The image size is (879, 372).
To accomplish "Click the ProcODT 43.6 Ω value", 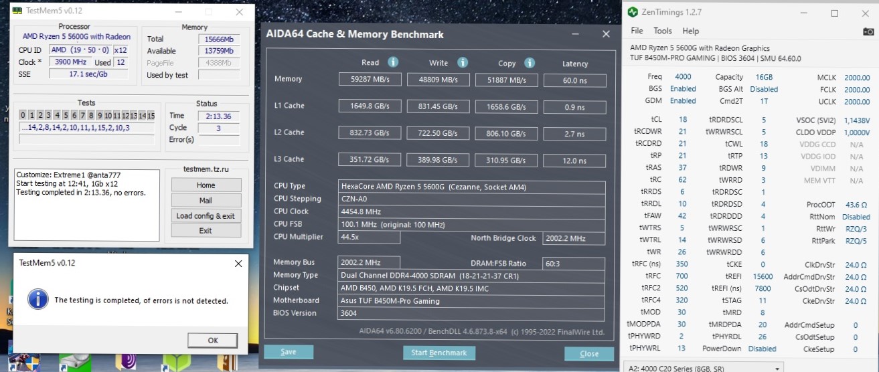I will 857,205.
